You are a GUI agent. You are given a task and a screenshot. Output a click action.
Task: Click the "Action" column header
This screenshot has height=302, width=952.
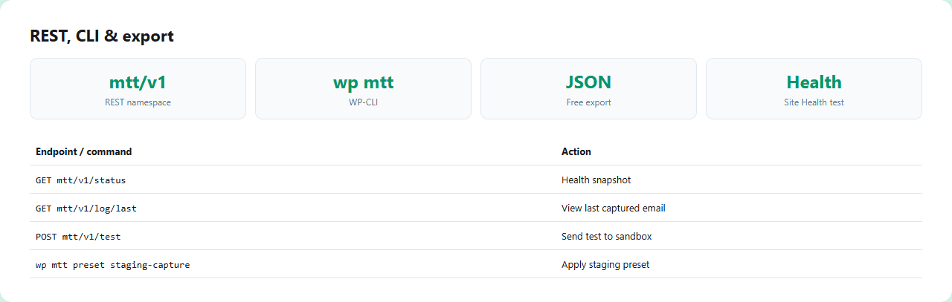click(x=576, y=151)
